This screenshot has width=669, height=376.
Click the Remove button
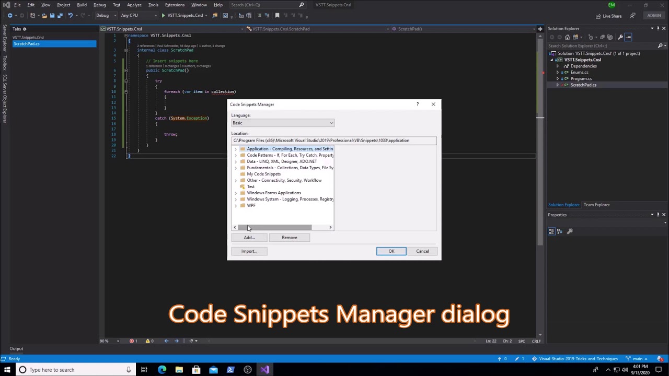290,238
